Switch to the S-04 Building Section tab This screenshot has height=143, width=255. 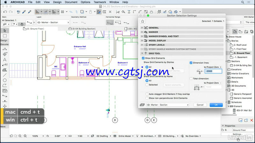point(82,29)
